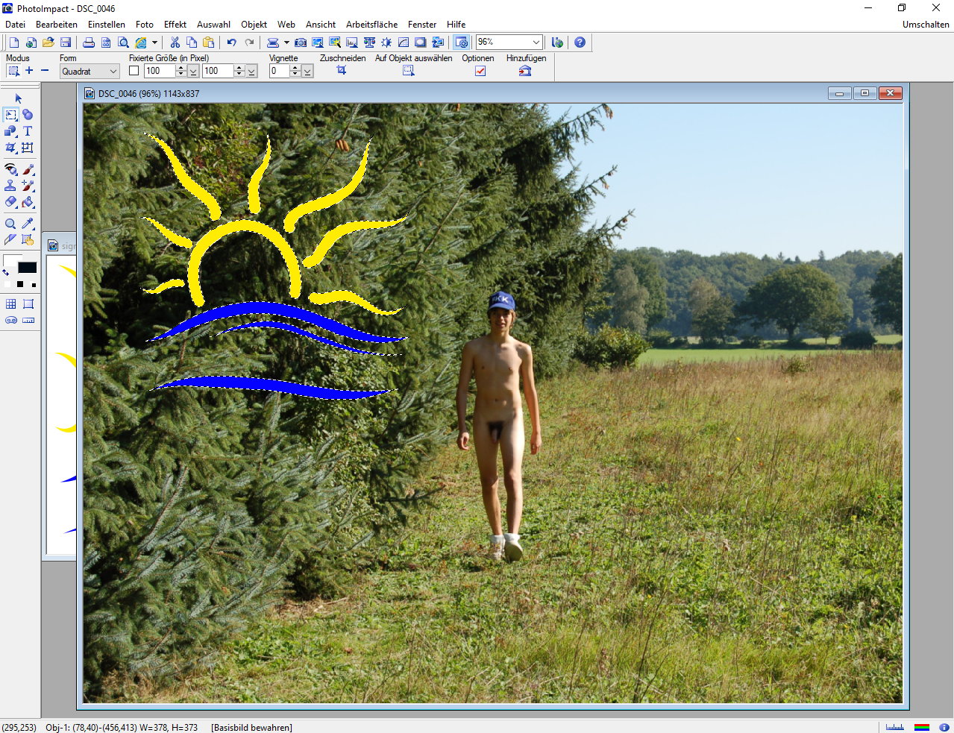Open the Effekt menu
954x733 pixels.
pyautogui.click(x=175, y=25)
